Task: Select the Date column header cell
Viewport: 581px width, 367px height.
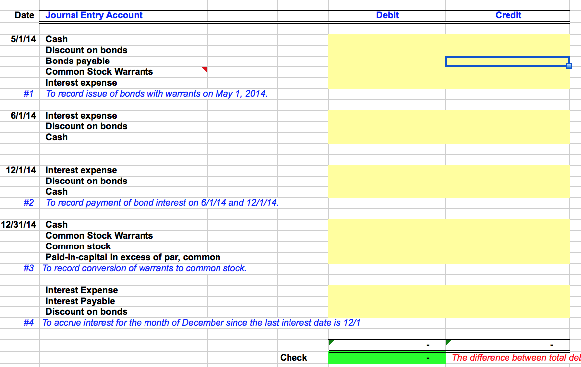Action: [24, 15]
